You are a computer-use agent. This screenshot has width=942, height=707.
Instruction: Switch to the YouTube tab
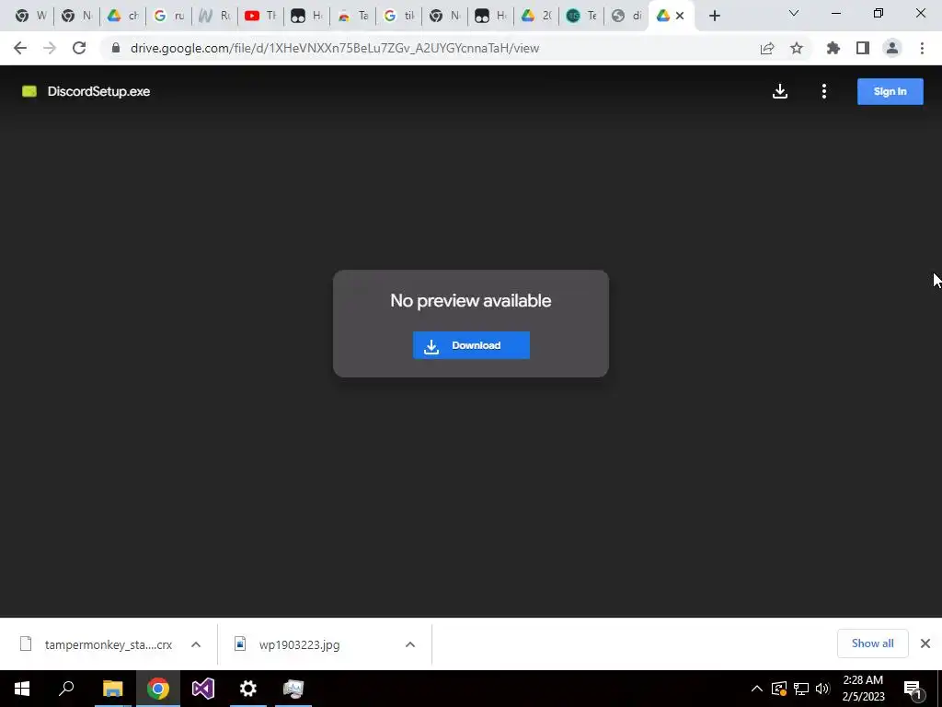click(260, 16)
